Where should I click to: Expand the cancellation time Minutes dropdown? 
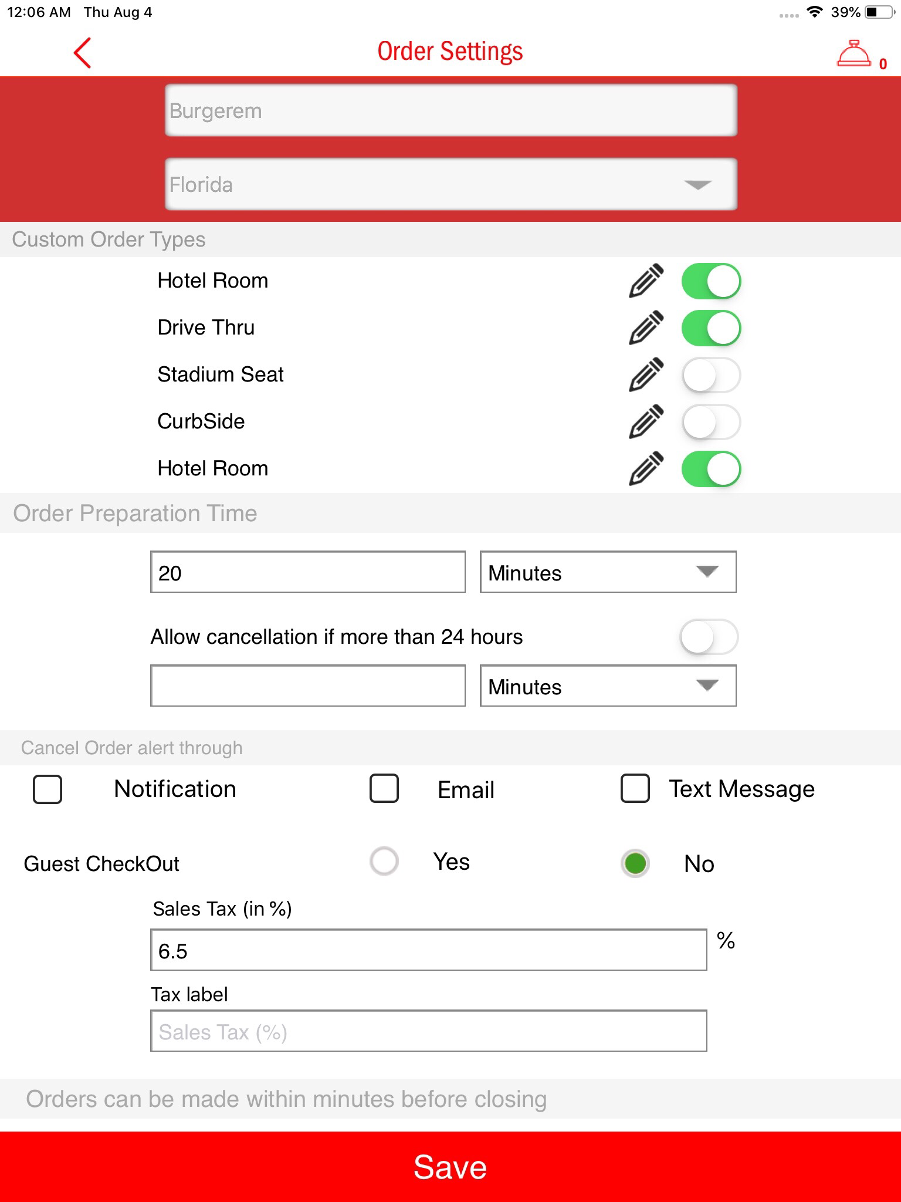coord(608,686)
